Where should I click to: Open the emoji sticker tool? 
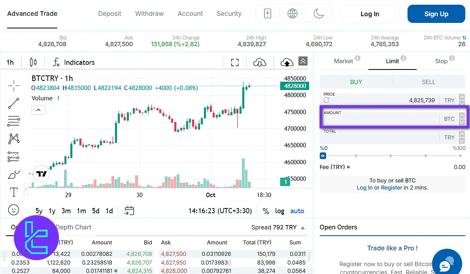click(x=13, y=210)
